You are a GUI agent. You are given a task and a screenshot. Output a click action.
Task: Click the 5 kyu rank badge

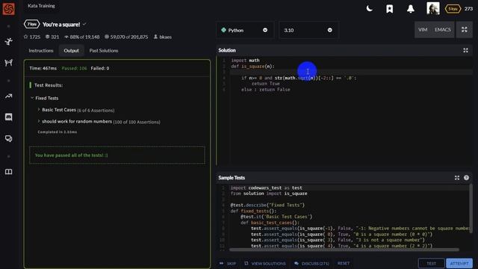pyautogui.click(x=453, y=8)
